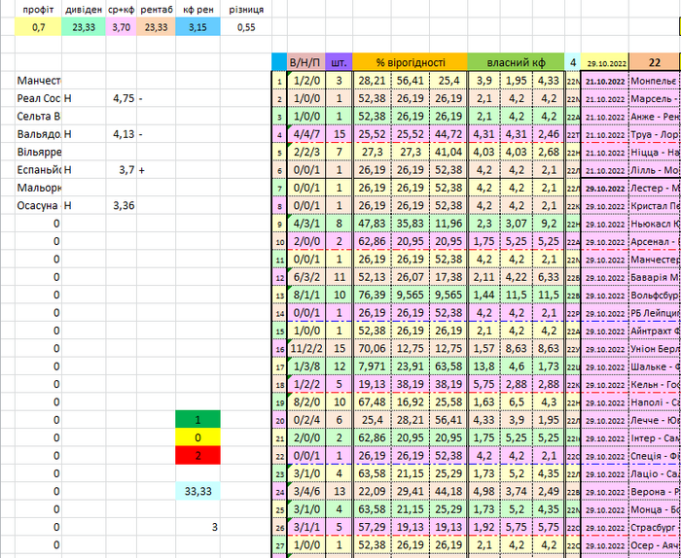The image size is (681, 558).
Task: Select the 4/4/7 cell in row 4
Action: pyautogui.click(x=305, y=134)
